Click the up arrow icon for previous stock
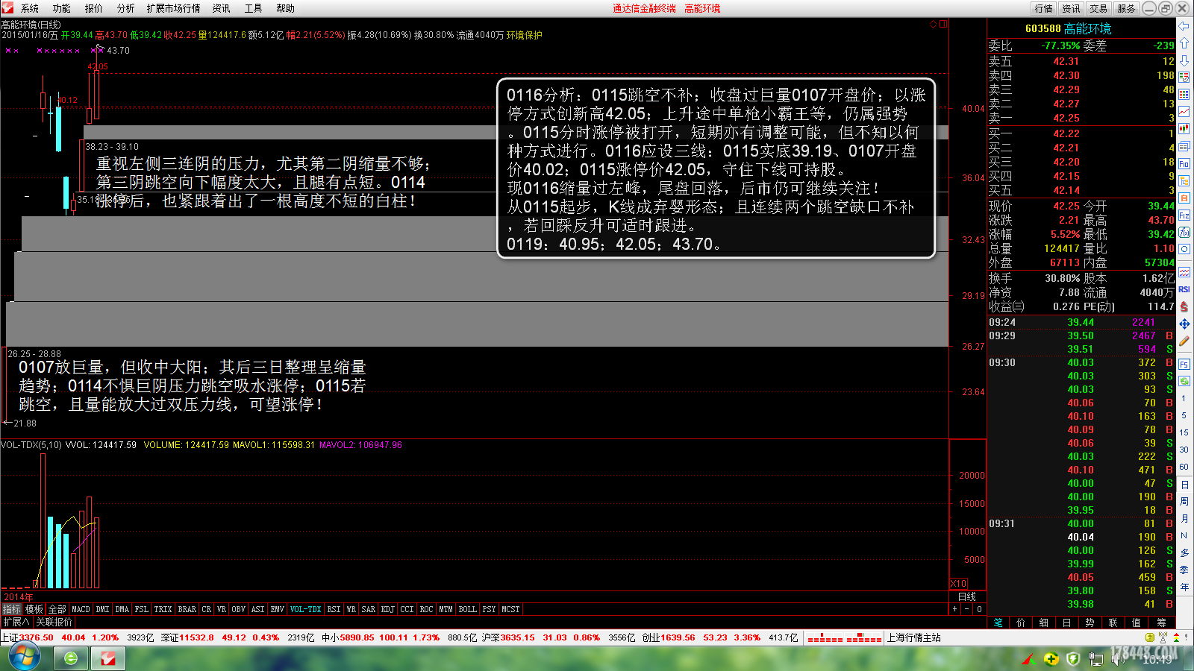This screenshot has width=1194, height=671. tap(1184, 43)
